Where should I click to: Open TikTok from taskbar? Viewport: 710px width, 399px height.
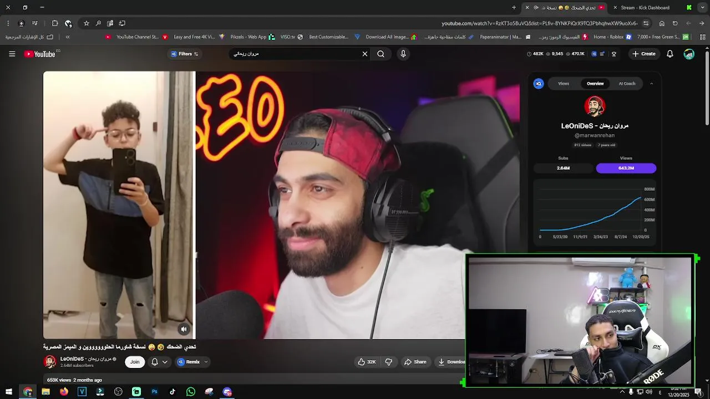[173, 392]
